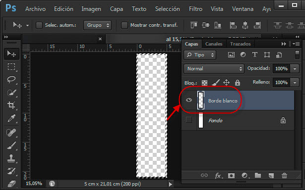Open the Tipo filter dropdown
The image size is (305, 190).
(x=200, y=55)
